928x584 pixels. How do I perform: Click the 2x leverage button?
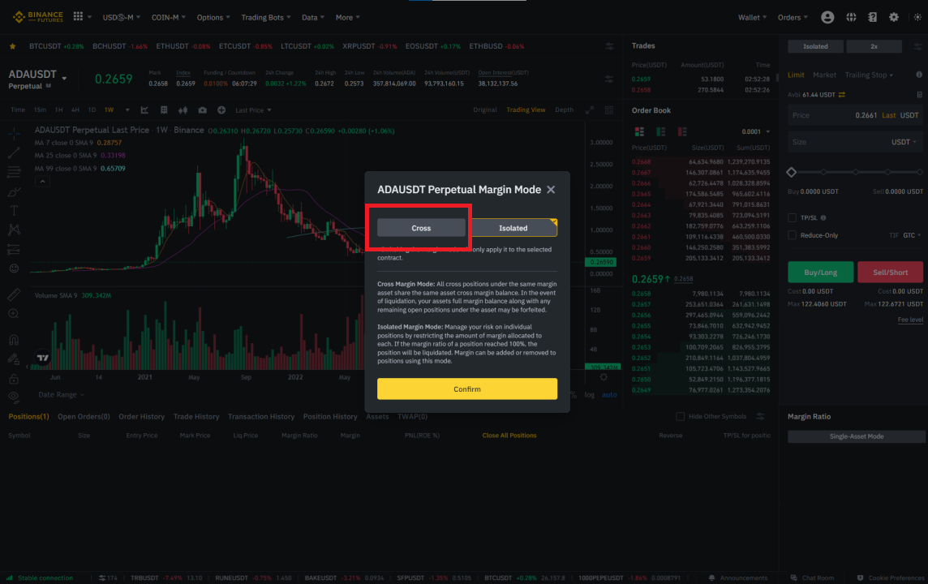coord(874,46)
